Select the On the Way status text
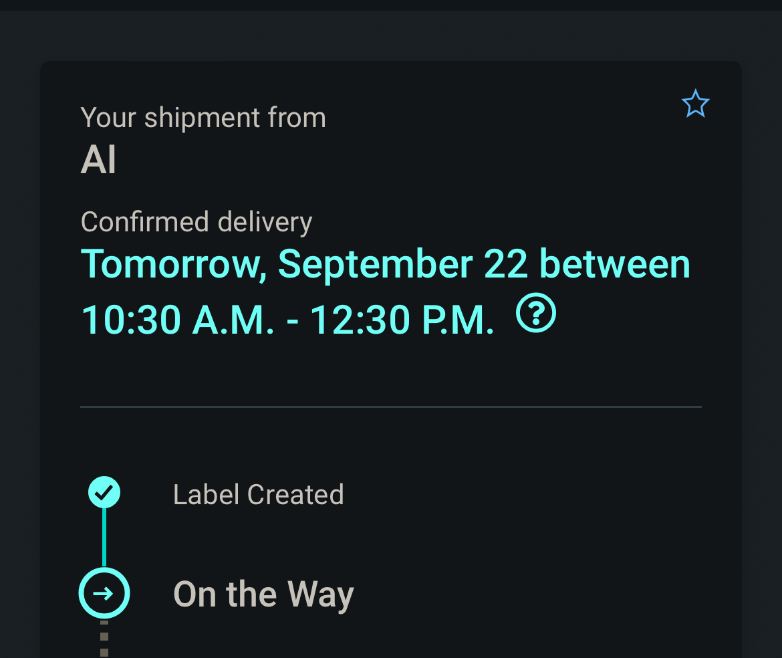This screenshot has height=658, width=782. click(263, 594)
